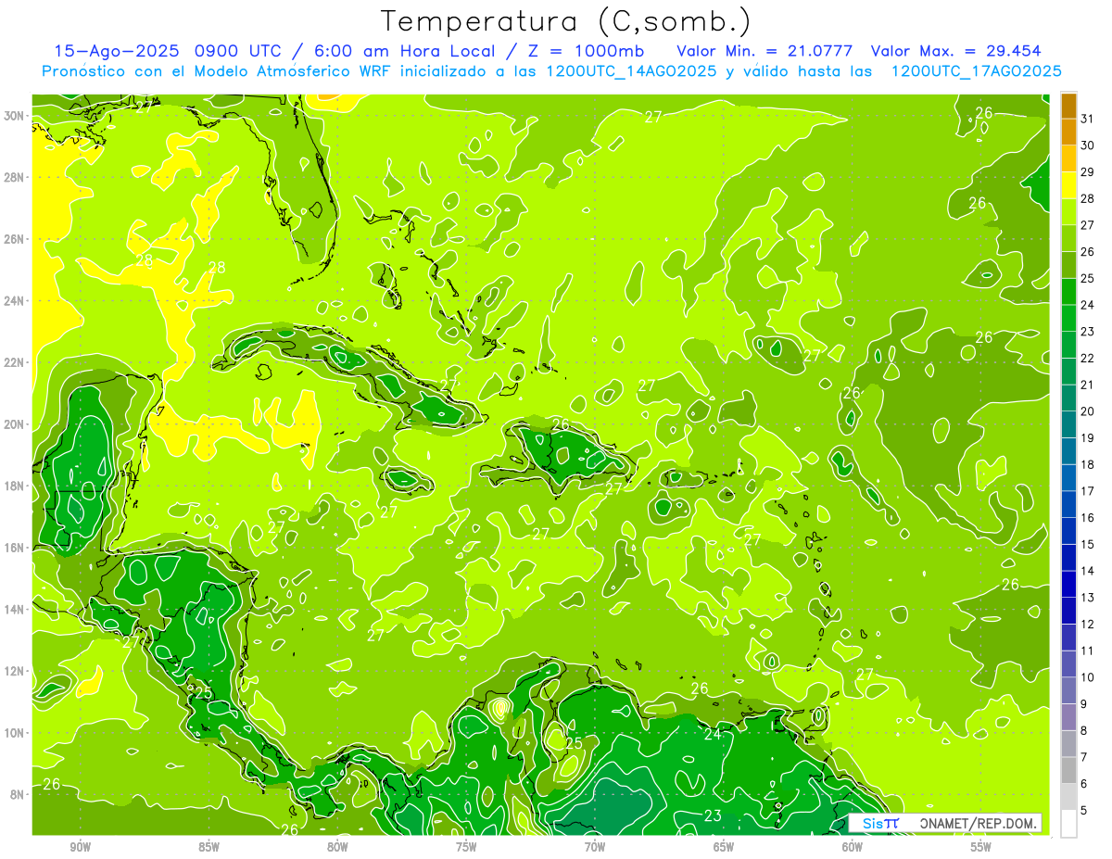The image size is (1112, 859).
Task: Click the "10N" latitude axis label
Action: tap(15, 733)
